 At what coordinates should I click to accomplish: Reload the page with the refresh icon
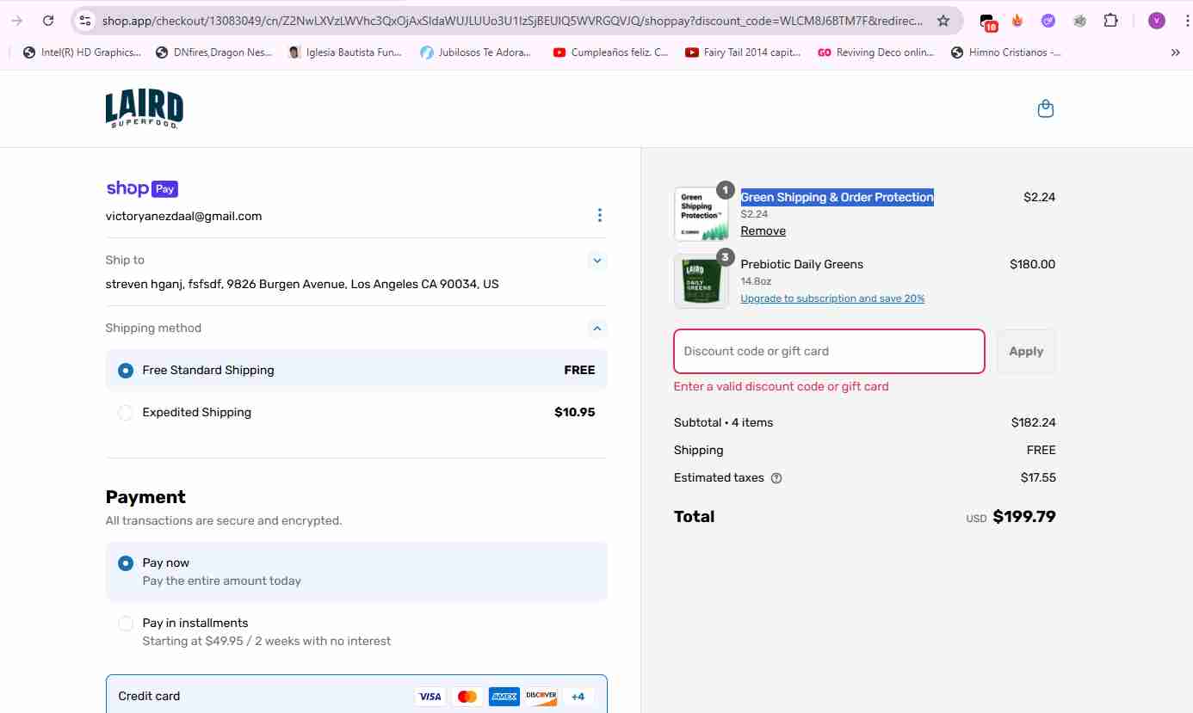(48, 21)
